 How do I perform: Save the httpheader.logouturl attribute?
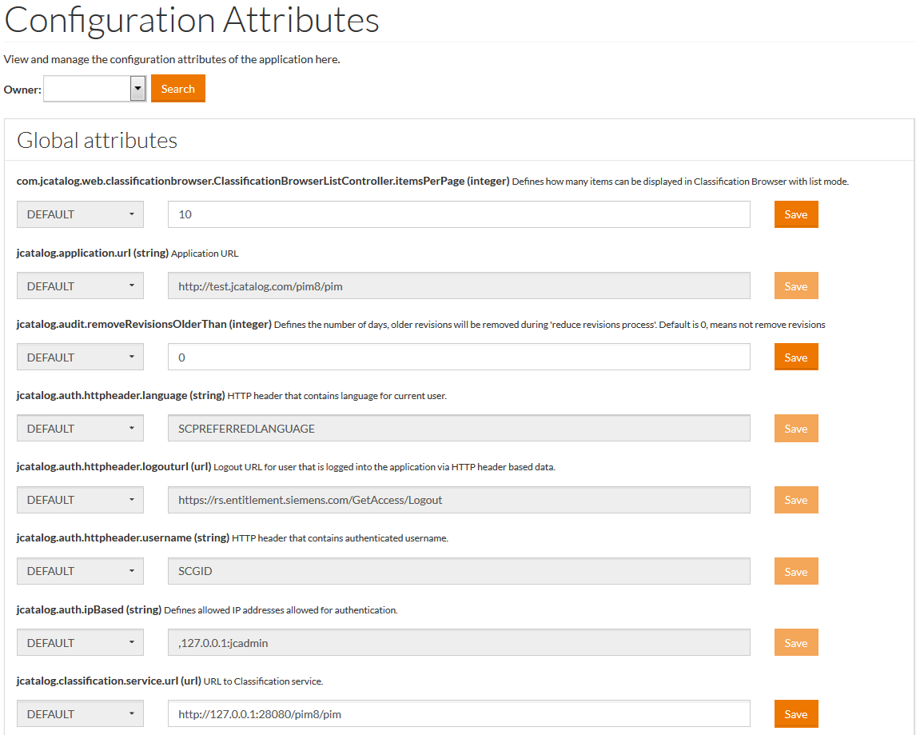[795, 500]
